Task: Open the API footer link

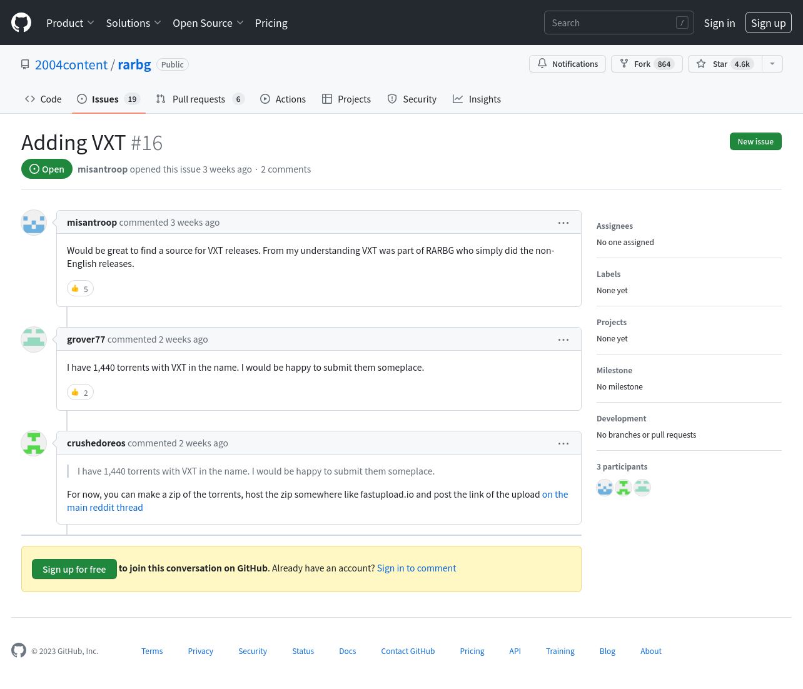Action: point(515,651)
